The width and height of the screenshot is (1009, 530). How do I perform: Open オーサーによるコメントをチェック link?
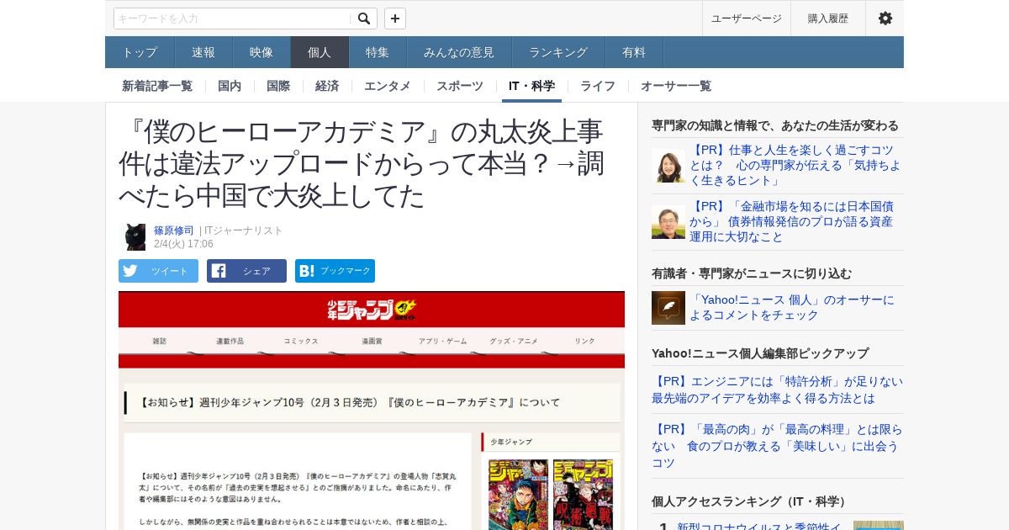pyautogui.click(x=792, y=307)
